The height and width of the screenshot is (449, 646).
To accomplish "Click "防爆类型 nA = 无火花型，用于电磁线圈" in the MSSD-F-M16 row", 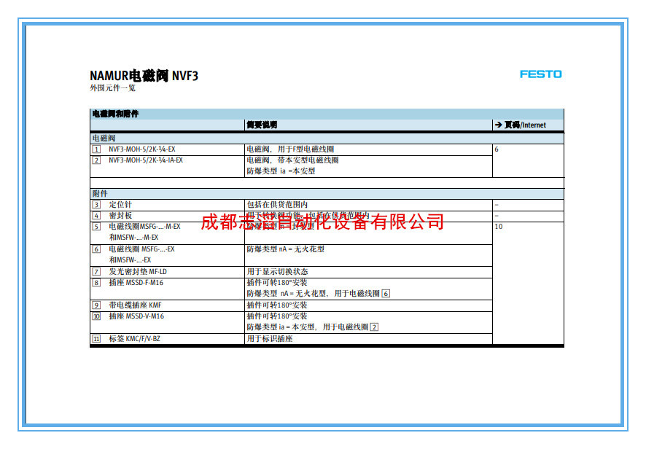I will click(x=313, y=294).
